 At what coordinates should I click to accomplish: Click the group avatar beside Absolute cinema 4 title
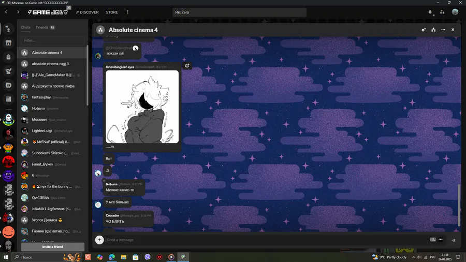click(100, 30)
